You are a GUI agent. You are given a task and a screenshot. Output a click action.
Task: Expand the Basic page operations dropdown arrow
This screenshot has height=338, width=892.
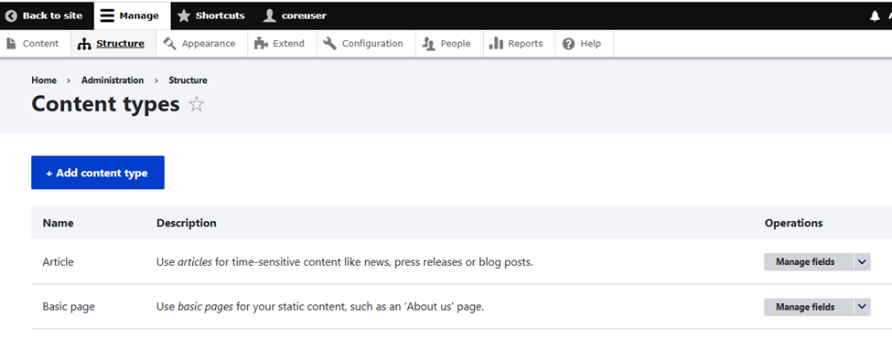[862, 307]
